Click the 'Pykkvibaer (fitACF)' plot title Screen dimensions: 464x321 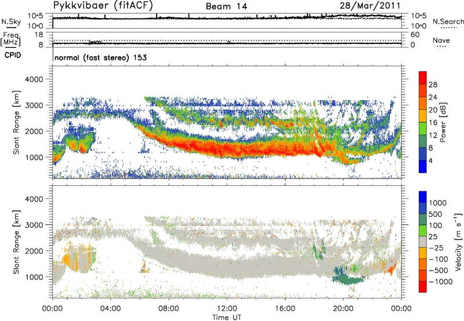103,6
